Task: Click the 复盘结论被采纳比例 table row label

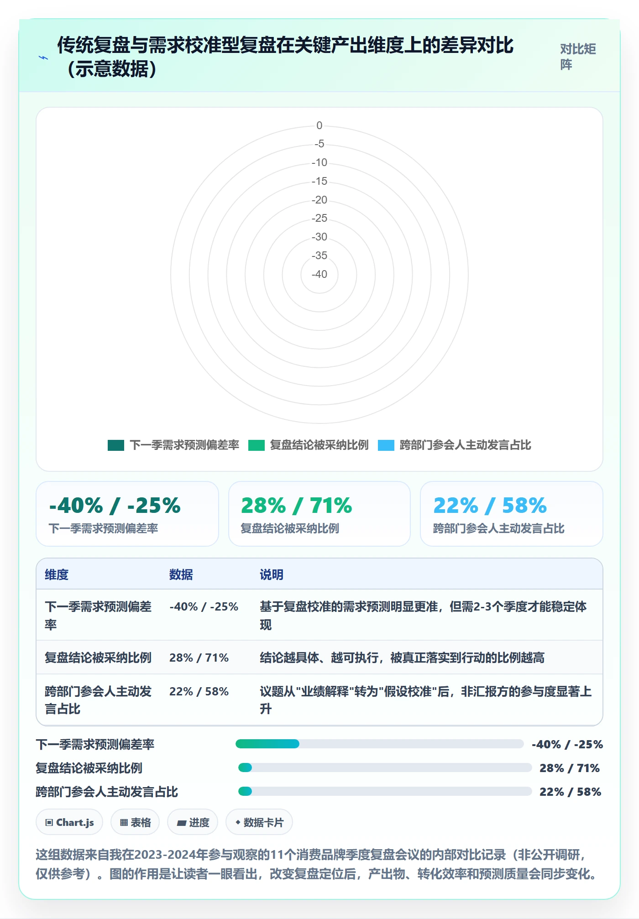Action: (x=98, y=658)
